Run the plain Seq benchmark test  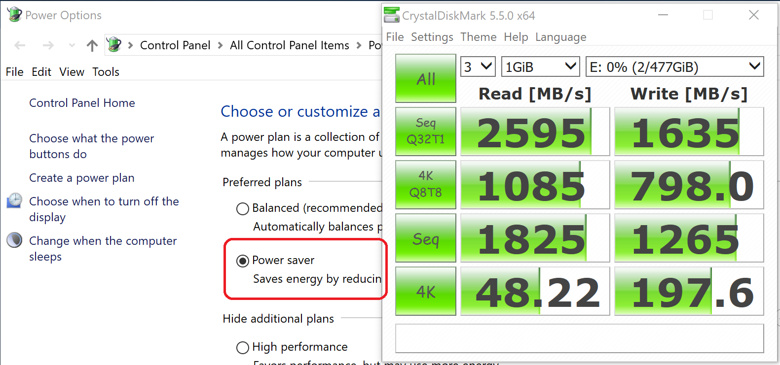tap(425, 238)
